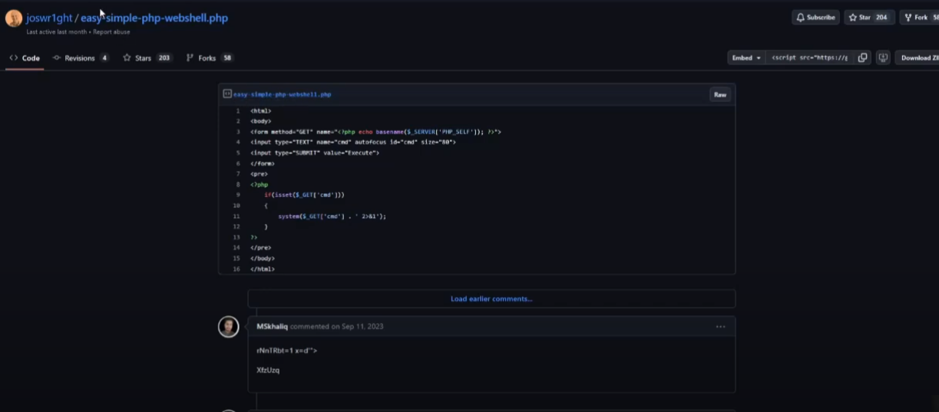Click line number 16 in the gutter

[x=236, y=269]
